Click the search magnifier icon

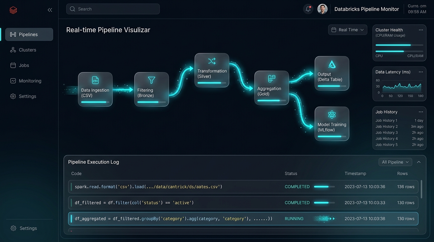(73, 9)
